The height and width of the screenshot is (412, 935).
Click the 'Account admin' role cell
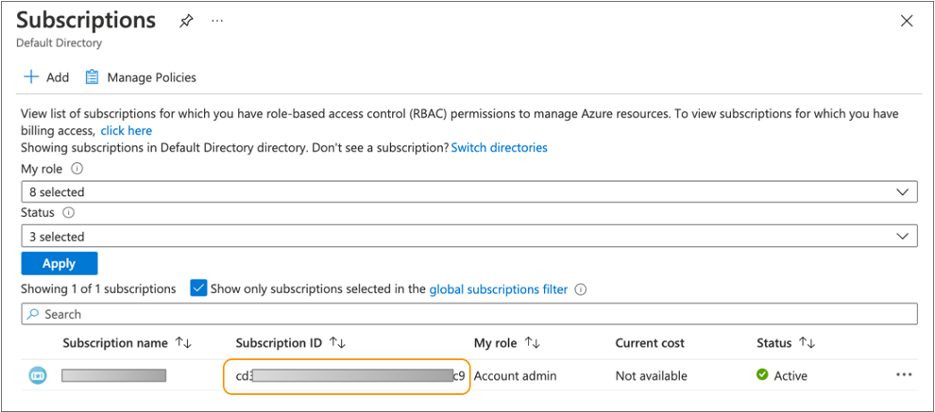516,375
